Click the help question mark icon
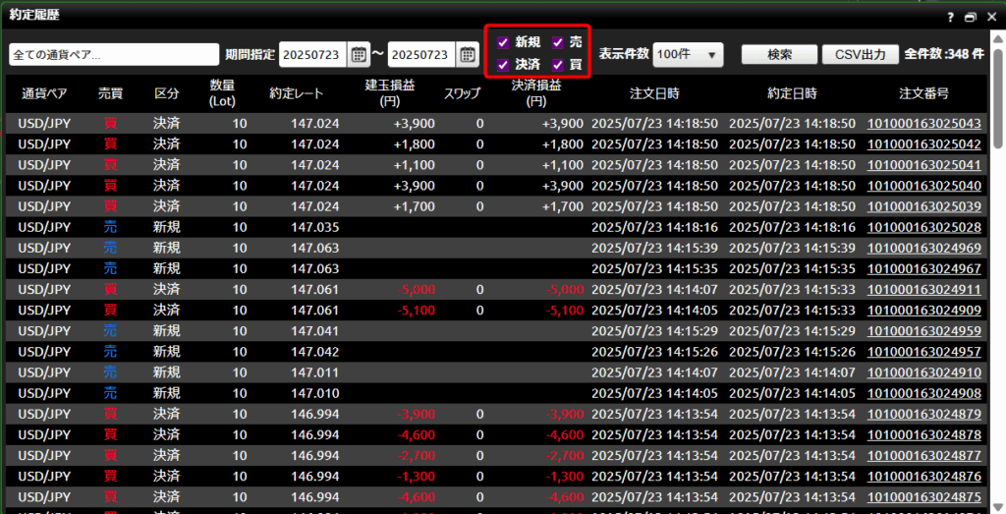The width and height of the screenshot is (1006, 514). pyautogui.click(x=951, y=17)
